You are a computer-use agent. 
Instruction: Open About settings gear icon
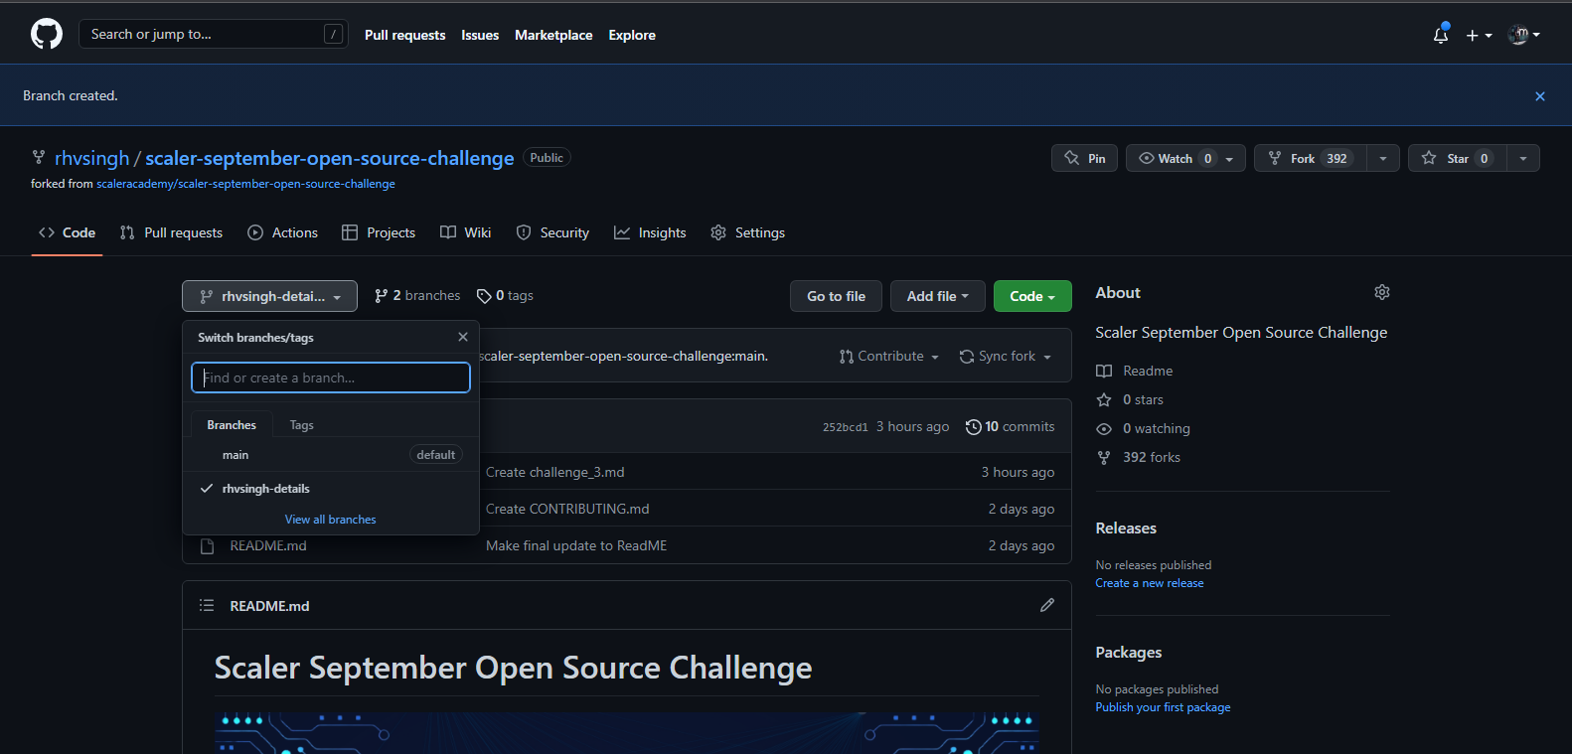(x=1382, y=292)
